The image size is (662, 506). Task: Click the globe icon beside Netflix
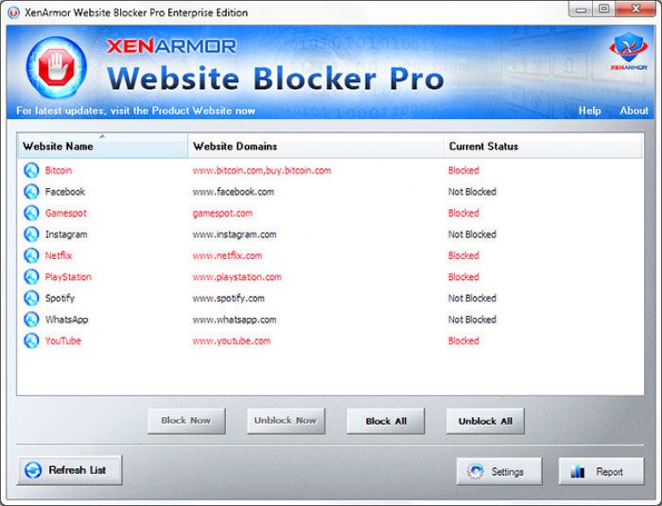pos(31,256)
